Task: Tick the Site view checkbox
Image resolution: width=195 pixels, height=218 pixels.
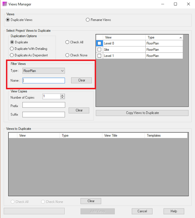Action: [x=99, y=49]
